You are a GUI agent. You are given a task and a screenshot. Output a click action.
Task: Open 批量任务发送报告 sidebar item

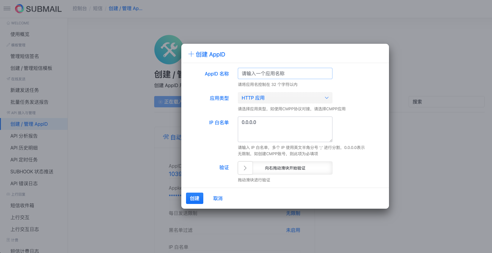(29, 102)
